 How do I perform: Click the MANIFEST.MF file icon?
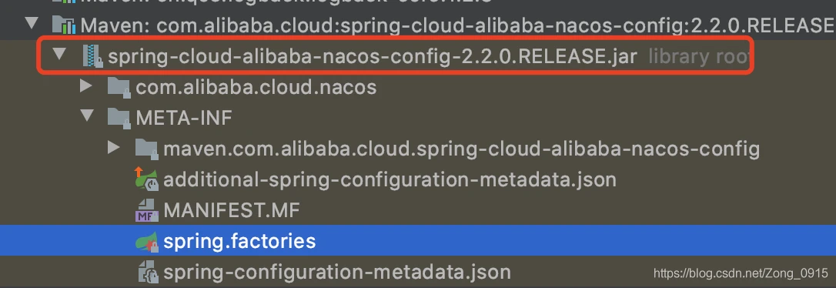[146, 210]
